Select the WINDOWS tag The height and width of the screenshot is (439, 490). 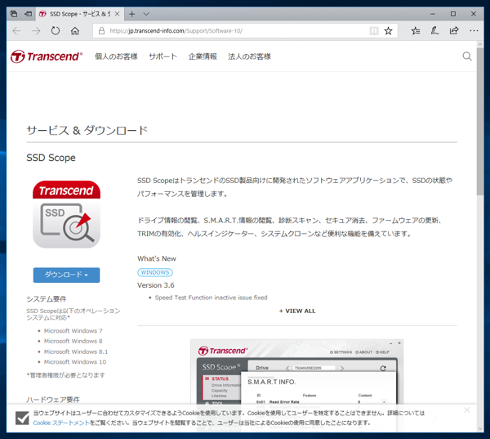[155, 272]
